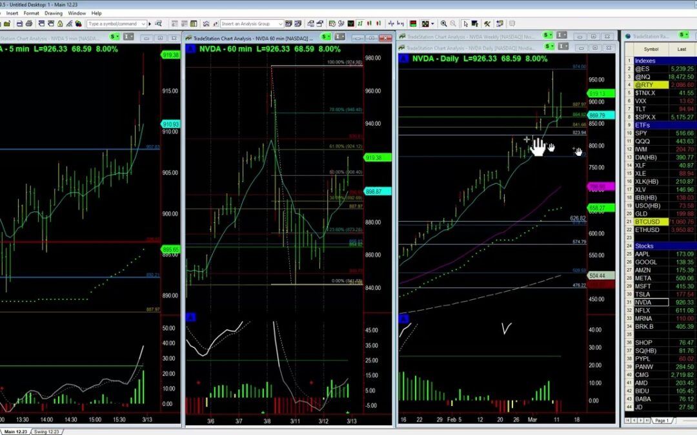Select the OHLC bar chart style icon
Viewport: 697px width, 435px height.
[361, 24]
